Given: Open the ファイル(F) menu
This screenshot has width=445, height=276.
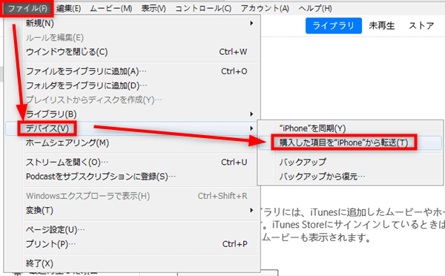Looking at the screenshot, I should (x=27, y=8).
